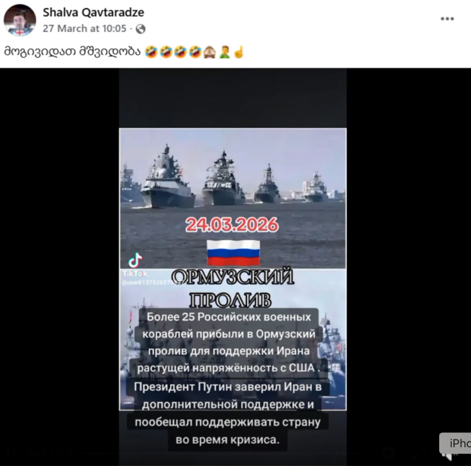The height and width of the screenshot is (466, 471).
Task: Open the post options three-dots menu
Action: coord(447,19)
